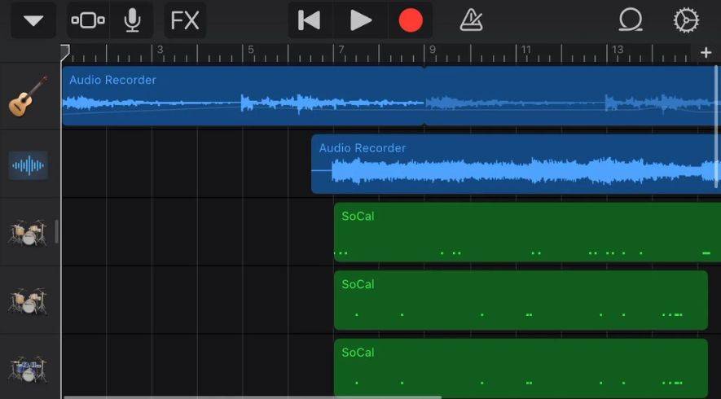Select the second drum kit track header

click(29, 300)
